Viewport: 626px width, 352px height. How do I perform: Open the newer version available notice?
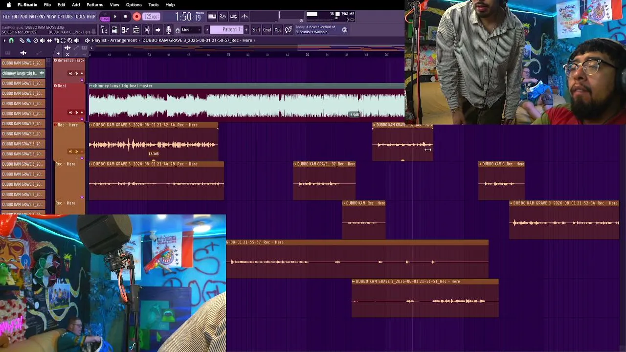[x=315, y=30]
